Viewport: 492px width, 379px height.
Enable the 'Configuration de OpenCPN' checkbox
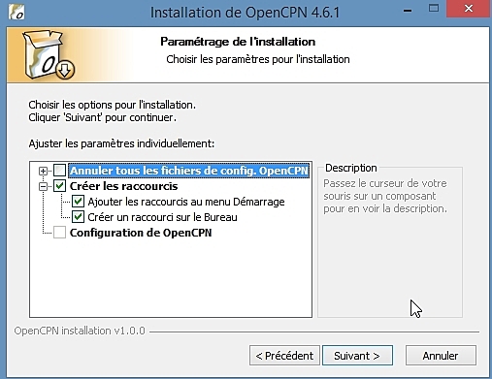tap(60, 233)
